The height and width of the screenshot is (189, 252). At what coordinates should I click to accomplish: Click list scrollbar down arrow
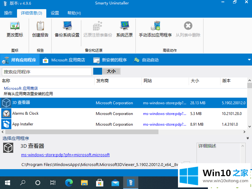[249, 127]
